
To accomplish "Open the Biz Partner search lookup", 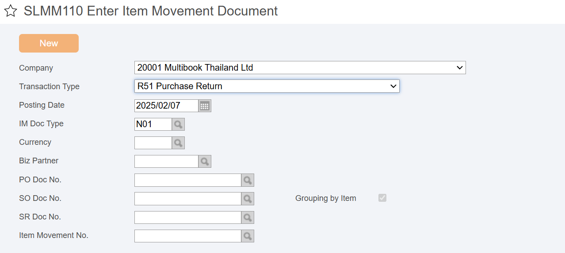I will [x=205, y=162].
